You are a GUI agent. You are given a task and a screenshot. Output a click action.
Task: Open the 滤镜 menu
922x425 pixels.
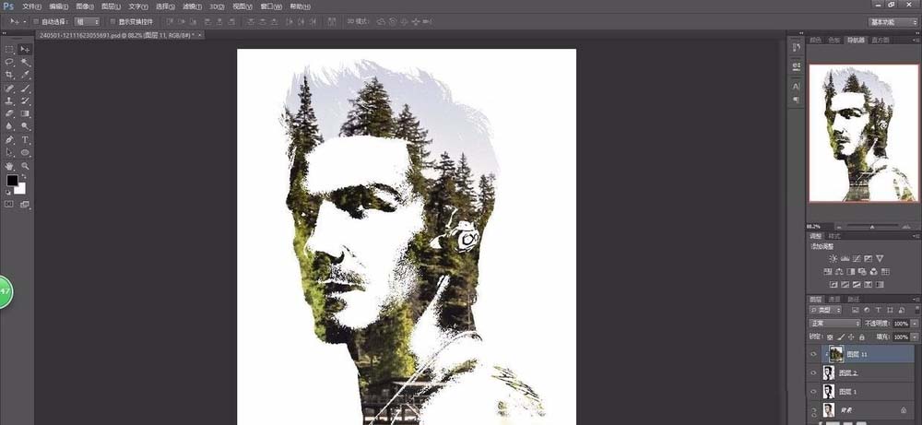click(x=191, y=6)
